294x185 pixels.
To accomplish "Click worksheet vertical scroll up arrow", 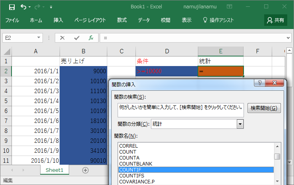I will tap(289, 51).
